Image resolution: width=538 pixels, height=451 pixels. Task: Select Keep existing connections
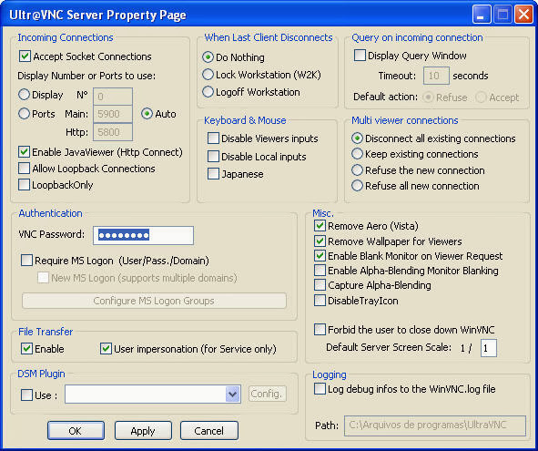(x=357, y=154)
